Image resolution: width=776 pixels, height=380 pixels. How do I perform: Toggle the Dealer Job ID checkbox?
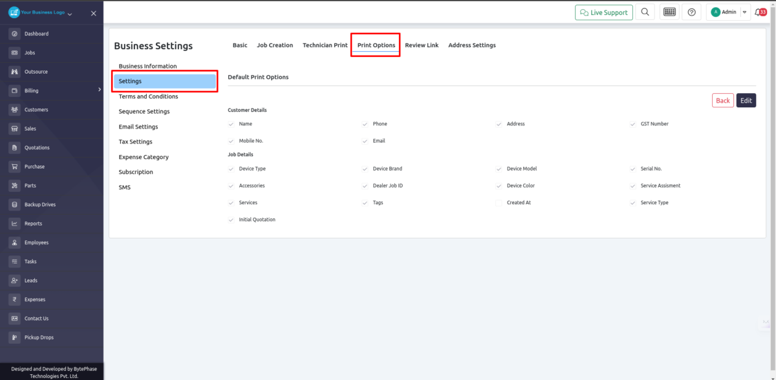pos(364,185)
